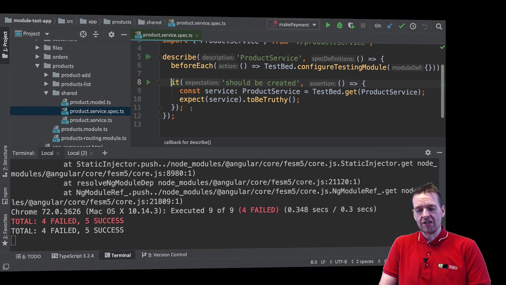Close the Local terminal tab
Viewport: 506px width, 285px height.
(58, 153)
